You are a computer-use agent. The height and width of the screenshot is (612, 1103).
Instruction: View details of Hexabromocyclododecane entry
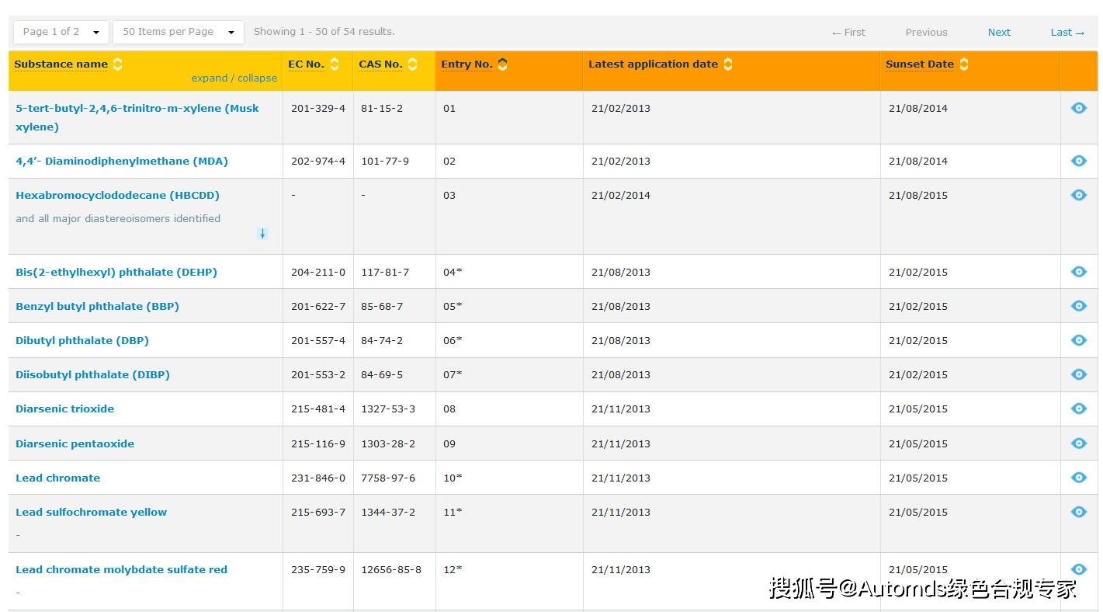click(1078, 195)
